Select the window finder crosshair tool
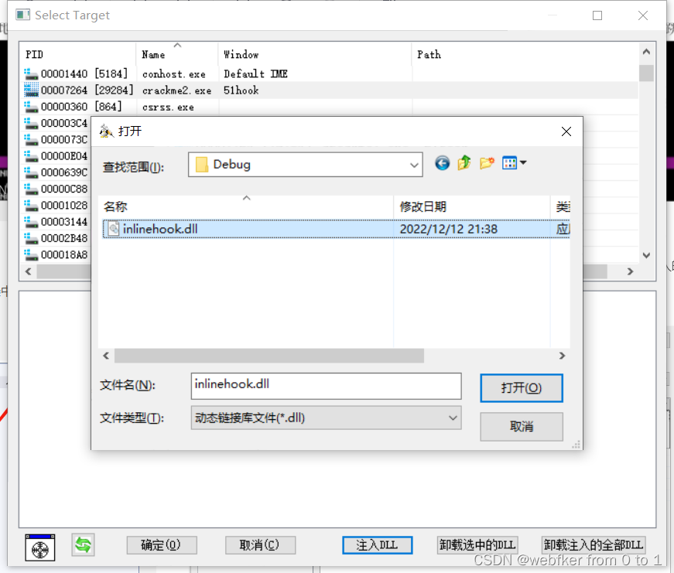The height and width of the screenshot is (573, 674). click(39, 547)
